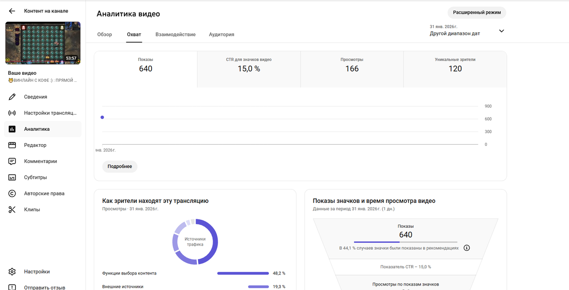Select the Показы 640 metric card
The height and width of the screenshot is (290, 569).
point(145,69)
